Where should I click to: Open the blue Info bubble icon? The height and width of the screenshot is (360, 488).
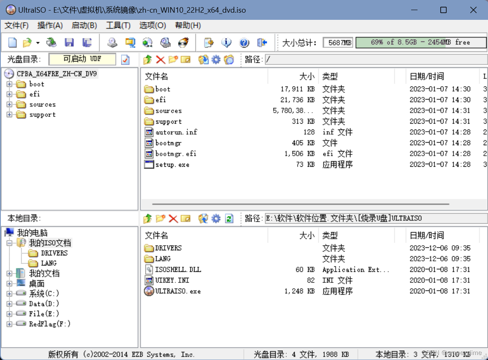226,42
